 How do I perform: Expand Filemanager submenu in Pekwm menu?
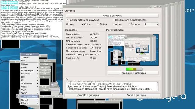(x=30, y=71)
